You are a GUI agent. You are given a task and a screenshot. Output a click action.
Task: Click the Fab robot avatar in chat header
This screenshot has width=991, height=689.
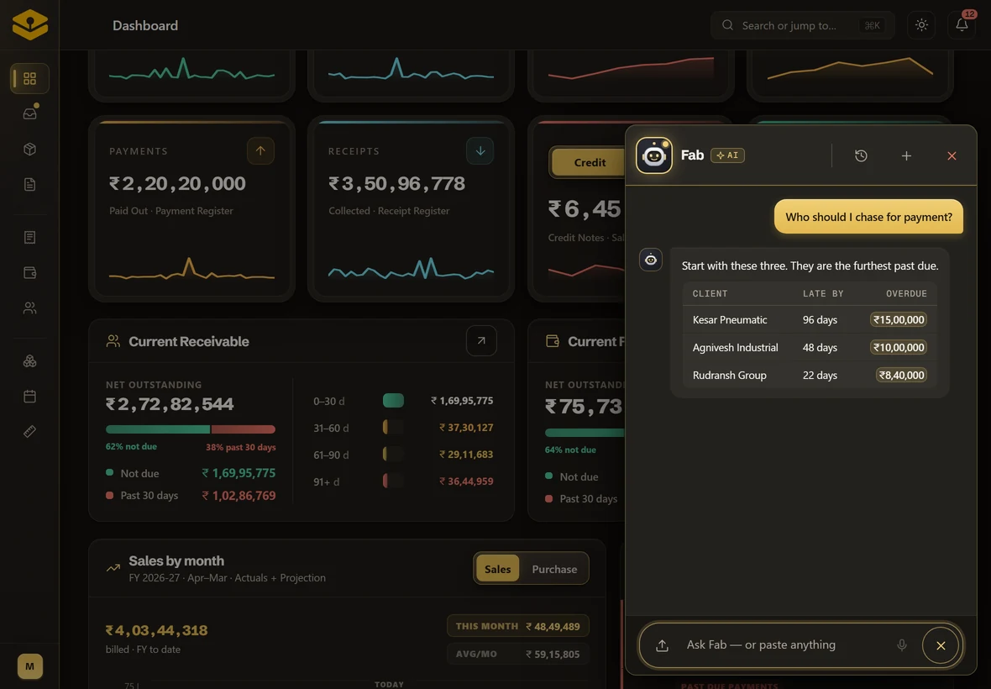coord(653,155)
